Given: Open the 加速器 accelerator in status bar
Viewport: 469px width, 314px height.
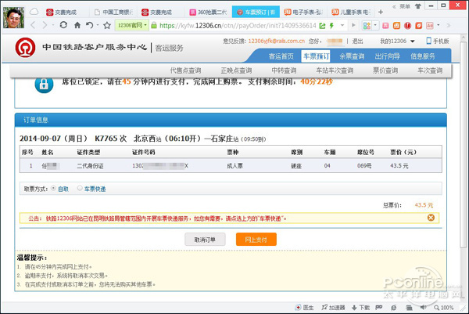Looking at the screenshot, I should click(333, 308).
